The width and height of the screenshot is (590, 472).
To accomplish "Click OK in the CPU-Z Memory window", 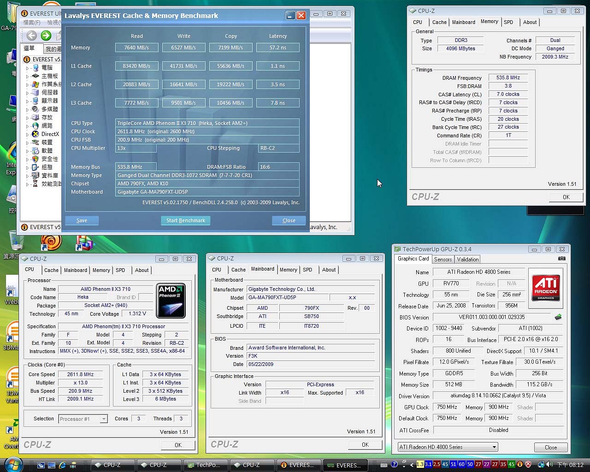I will click(566, 197).
